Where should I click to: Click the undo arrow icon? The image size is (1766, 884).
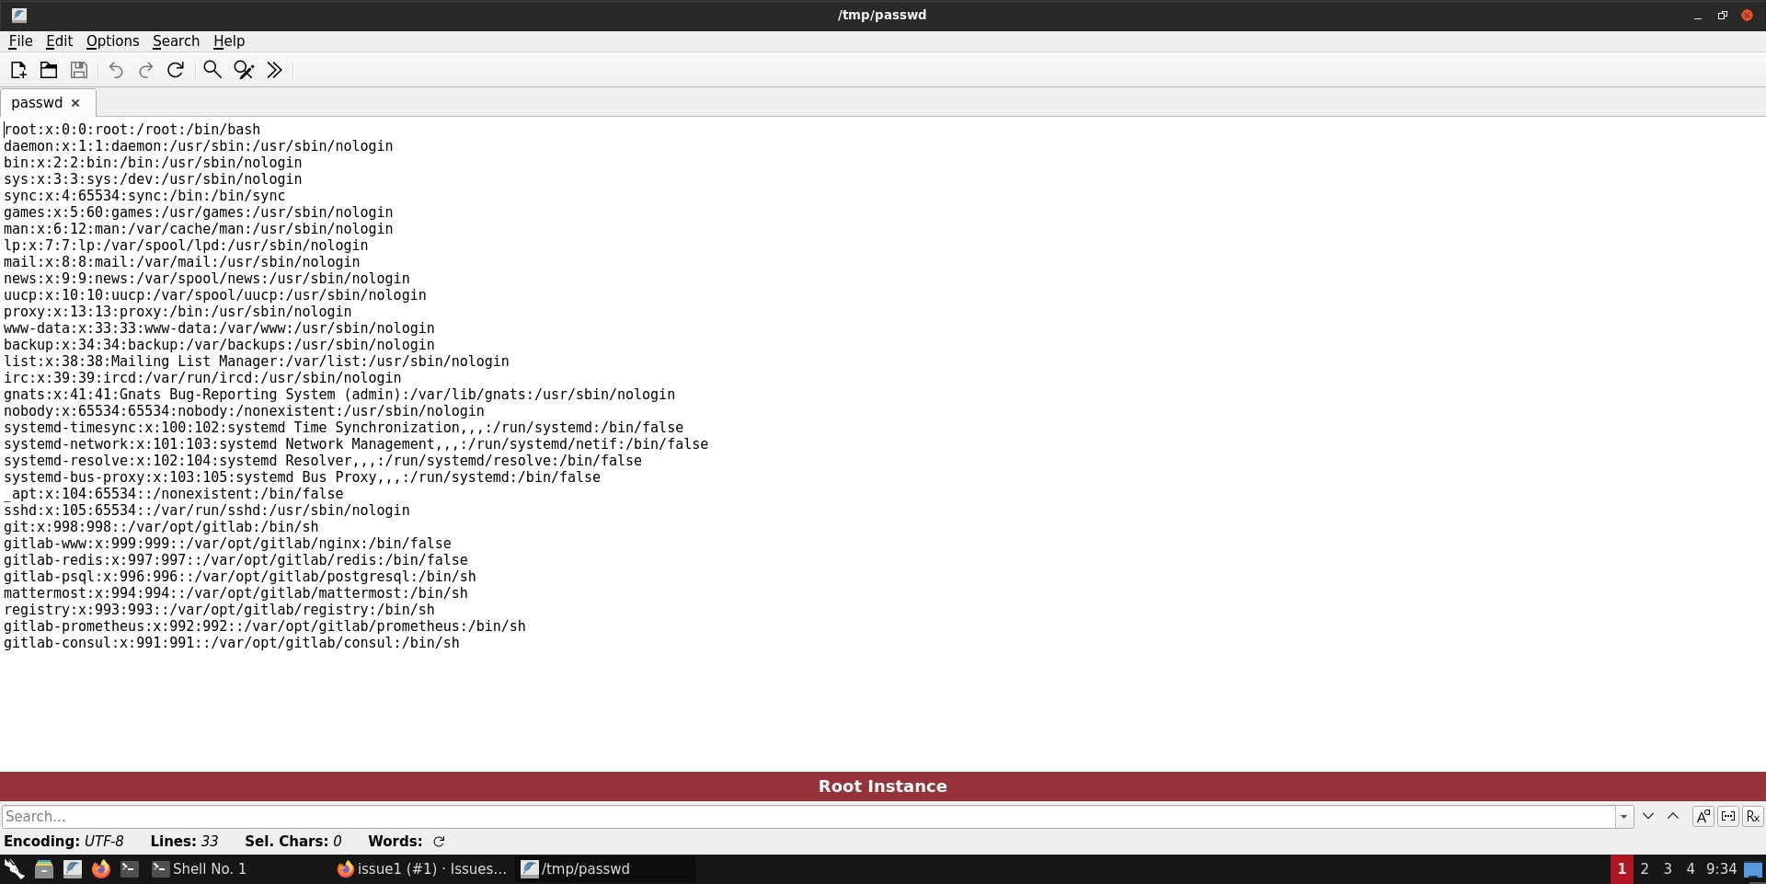(x=116, y=70)
